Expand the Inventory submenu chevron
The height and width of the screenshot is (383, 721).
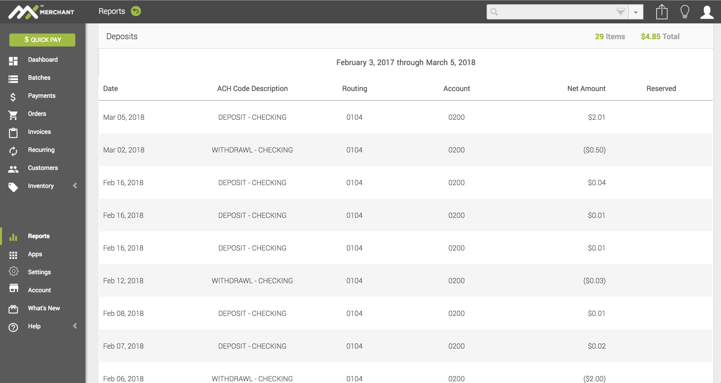tap(75, 185)
